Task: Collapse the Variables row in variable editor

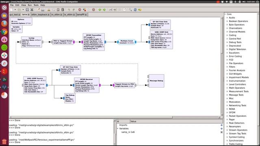Action: [x=118, y=129]
